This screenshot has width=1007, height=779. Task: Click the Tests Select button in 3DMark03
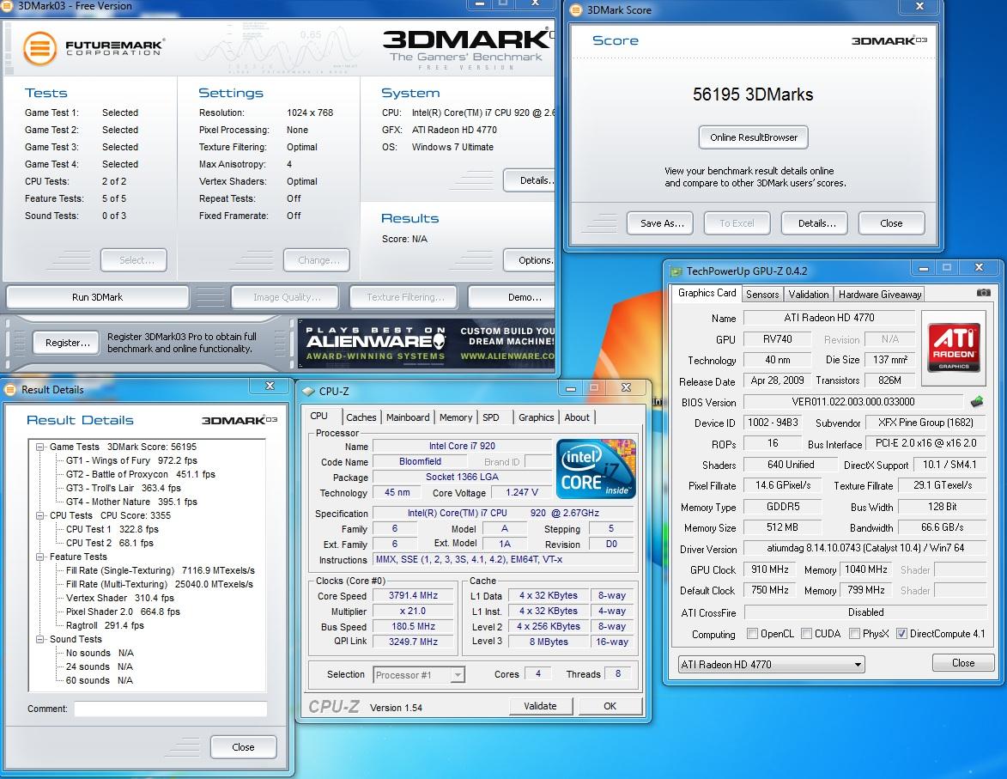point(134,259)
